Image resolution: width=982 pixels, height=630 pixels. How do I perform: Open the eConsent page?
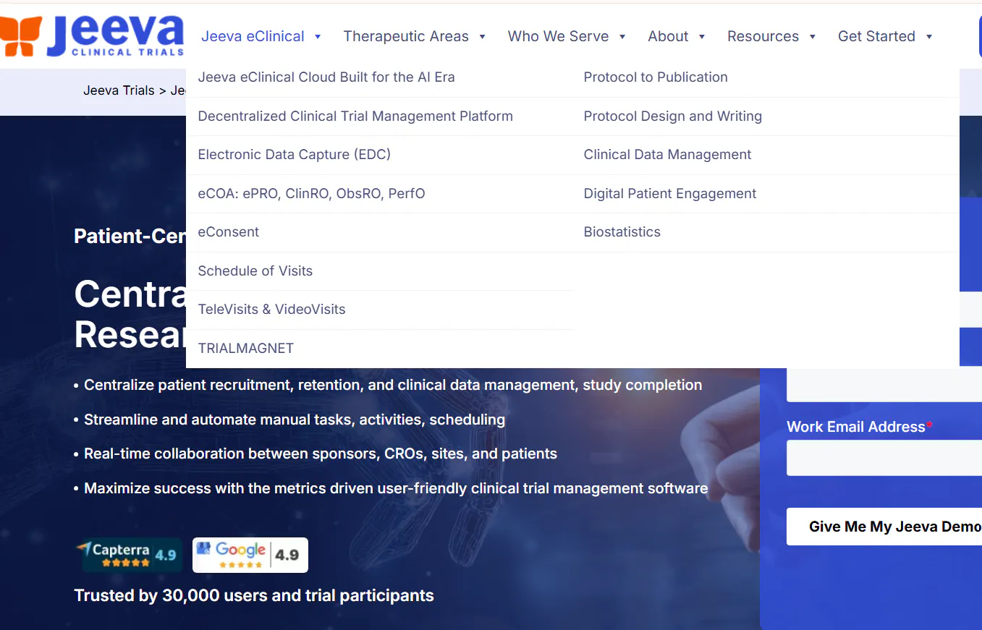[x=229, y=232]
